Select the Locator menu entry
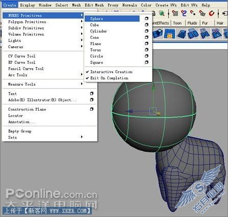 (x=15, y=116)
